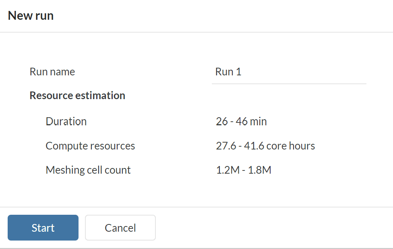The image size is (393, 249).
Task: Click the 'Run 1' text value
Action: coord(228,72)
